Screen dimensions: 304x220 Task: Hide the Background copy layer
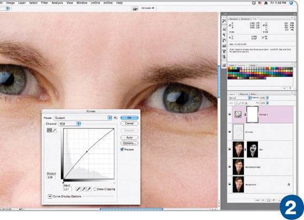coord(230,167)
